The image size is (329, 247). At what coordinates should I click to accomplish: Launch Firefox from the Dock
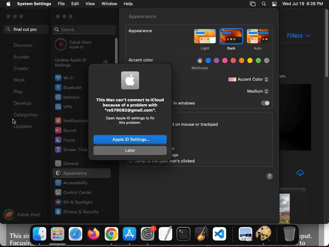[x=93, y=234]
